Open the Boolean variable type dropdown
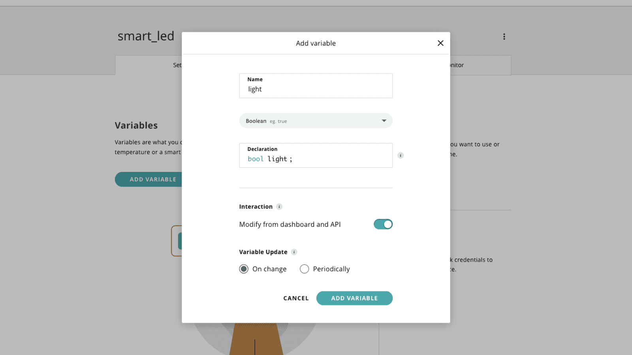632x355 pixels. click(316, 121)
